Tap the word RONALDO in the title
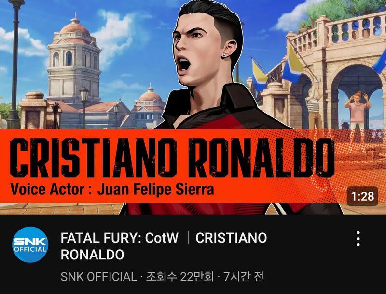Image resolution: width=386 pixels, height=294 pixels. tap(92, 255)
